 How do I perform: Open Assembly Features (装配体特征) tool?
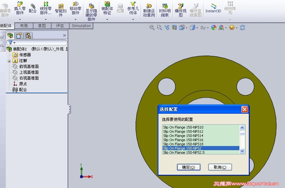pos(107,8)
